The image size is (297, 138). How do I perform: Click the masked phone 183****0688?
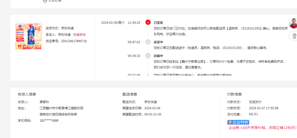pyautogui.click(x=49, y=120)
